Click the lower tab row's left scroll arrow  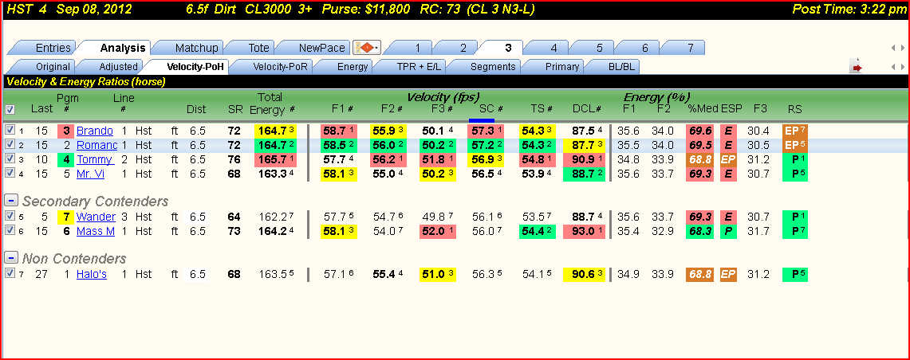click(x=894, y=67)
